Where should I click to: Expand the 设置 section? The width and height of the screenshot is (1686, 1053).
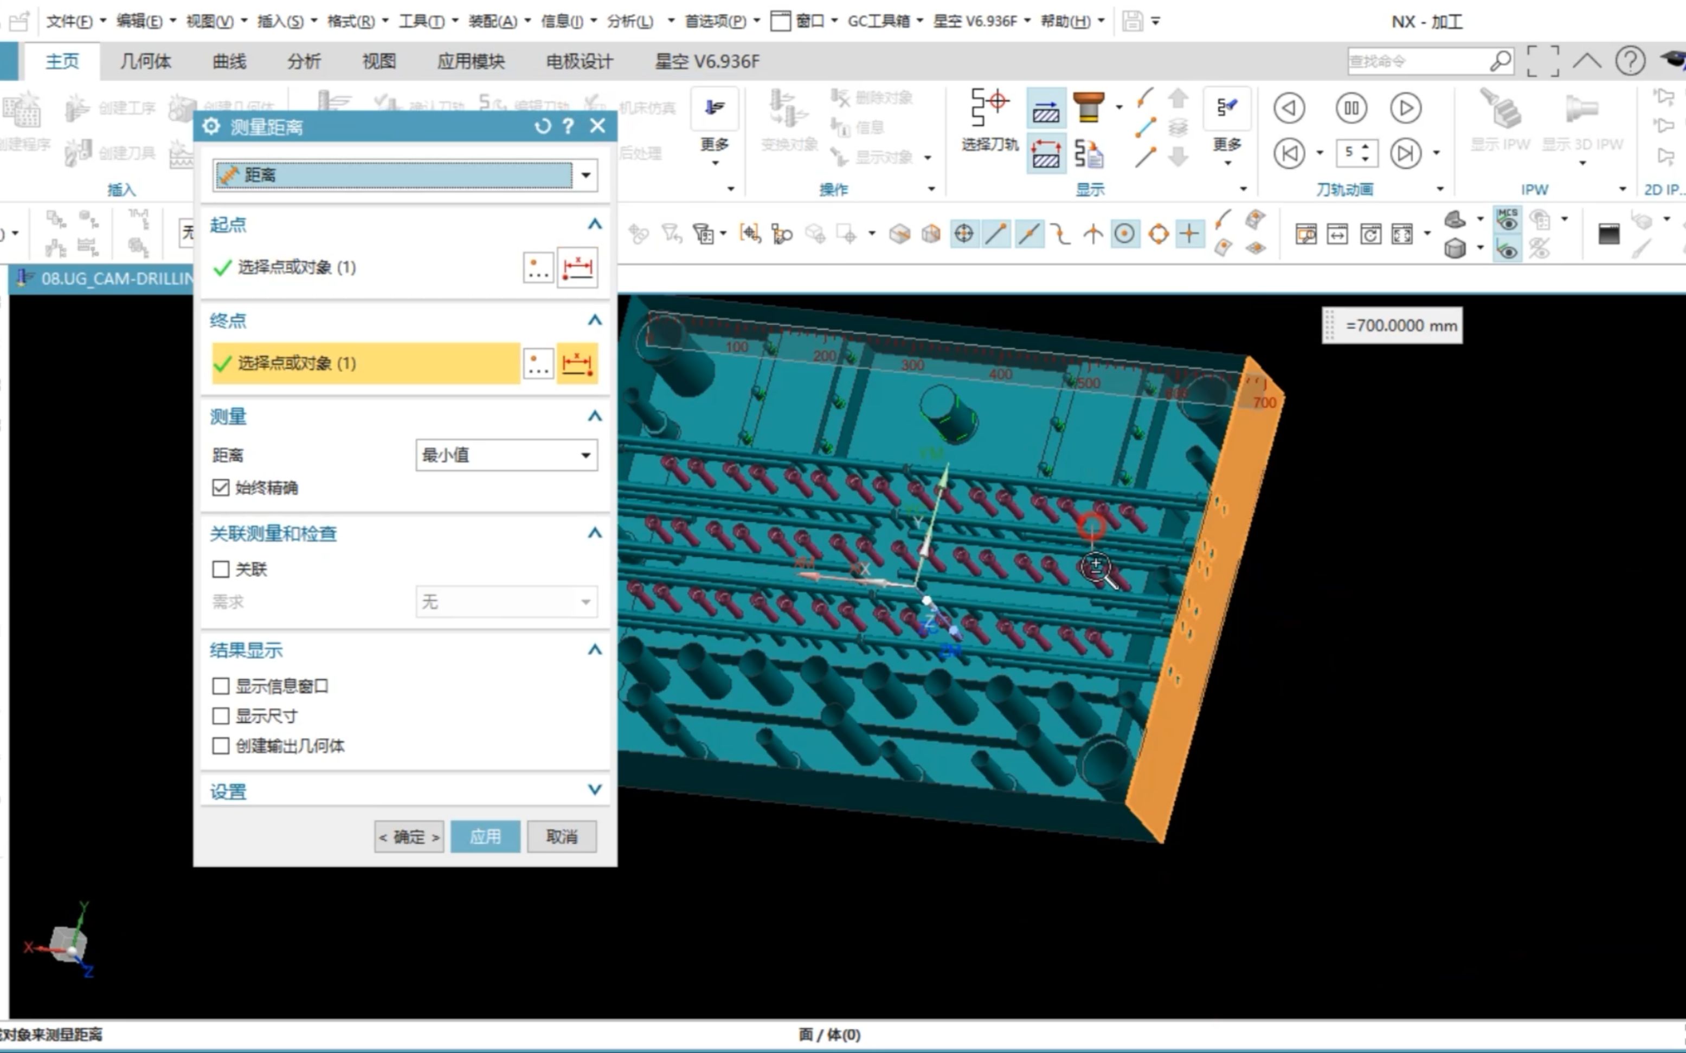pyautogui.click(x=594, y=790)
